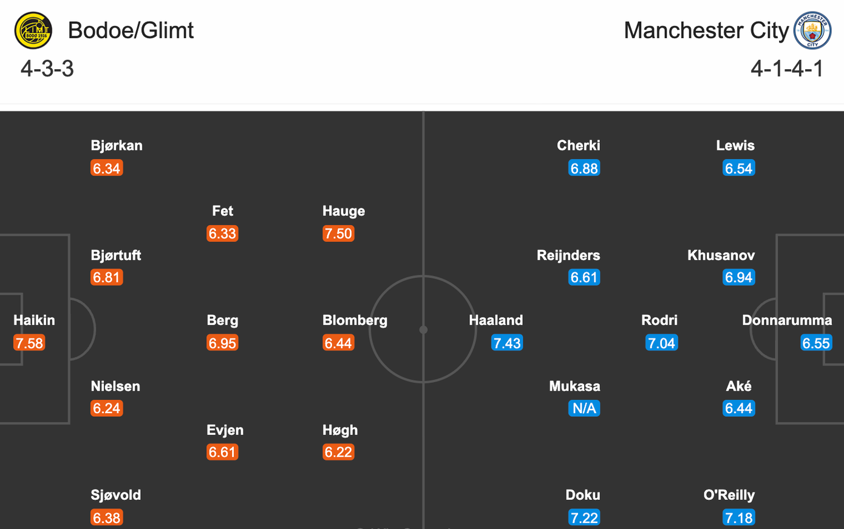Open Doku's 7.22 rating badge
This screenshot has width=844, height=529.
(584, 517)
